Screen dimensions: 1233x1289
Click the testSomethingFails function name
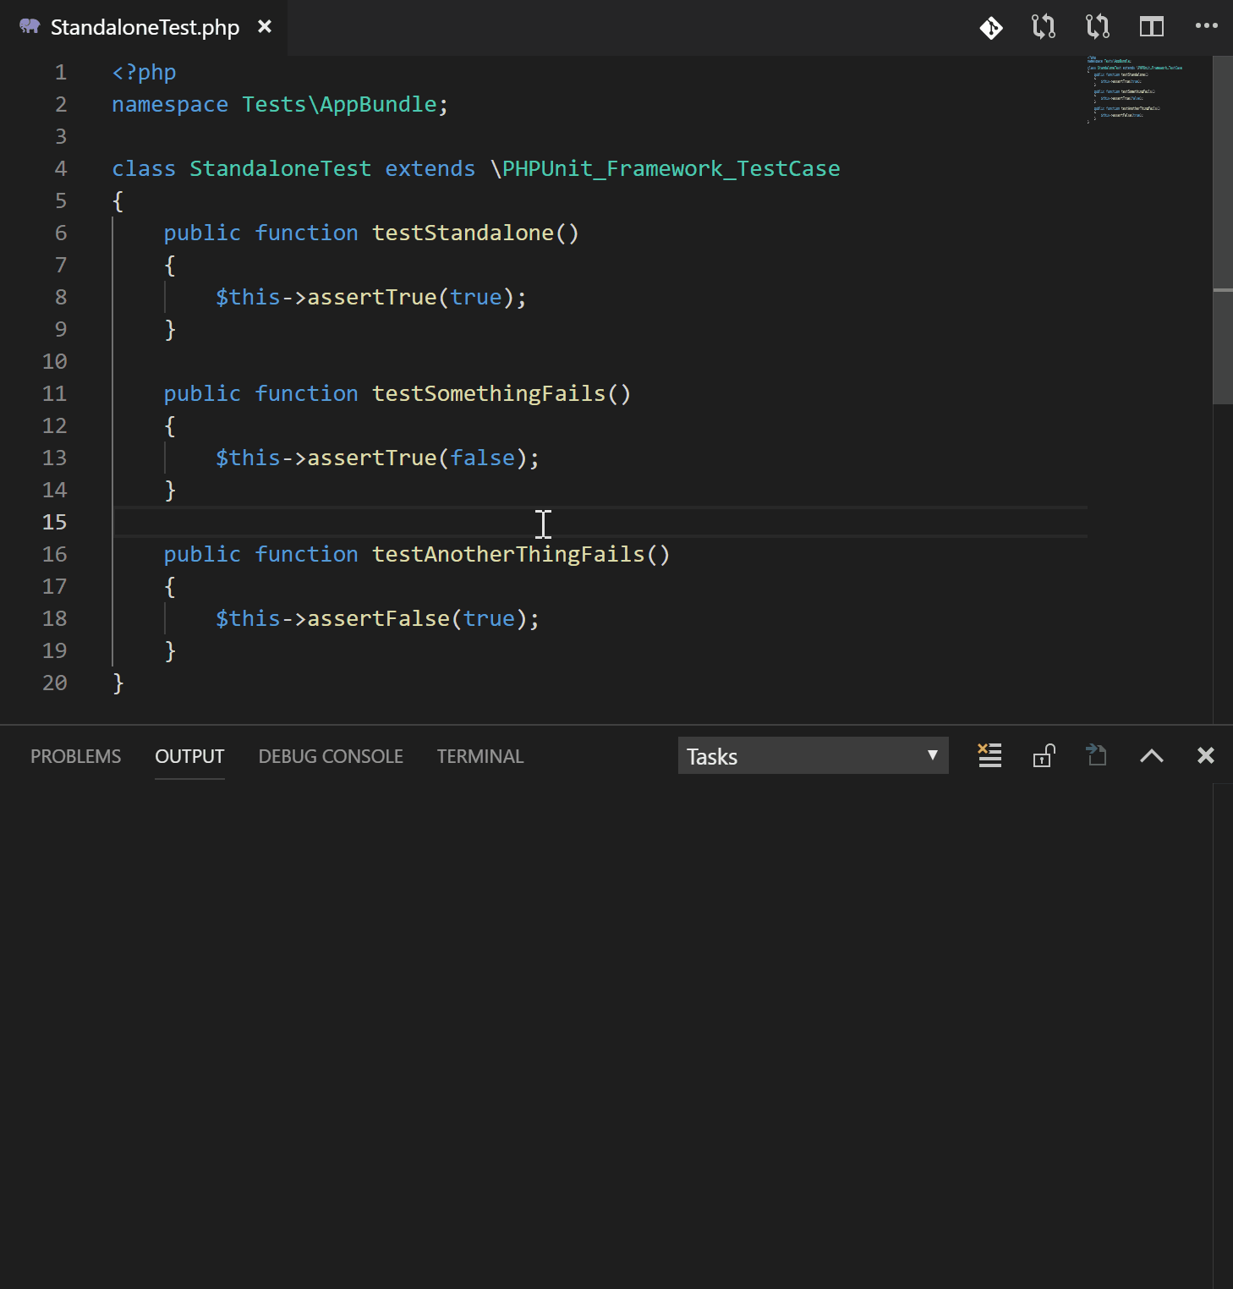pyautogui.click(x=489, y=393)
